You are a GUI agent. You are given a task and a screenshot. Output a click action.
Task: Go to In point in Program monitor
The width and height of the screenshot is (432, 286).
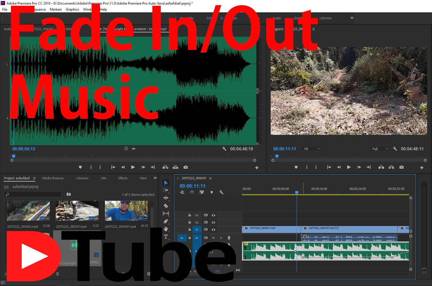tap(329, 167)
